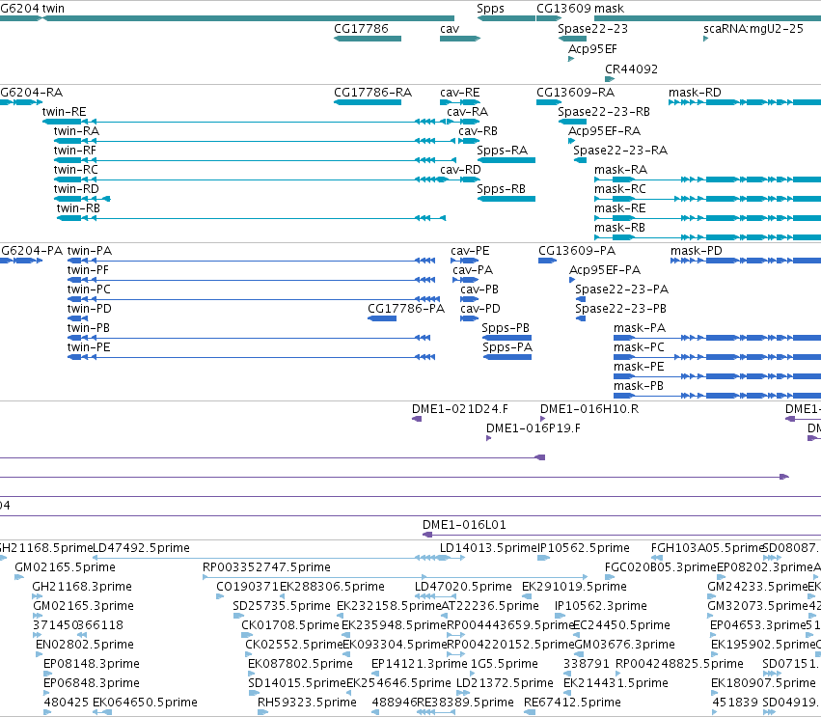The width and height of the screenshot is (821, 717).
Task: Open the EP06848.3prime EST label
Action: [x=92, y=683]
